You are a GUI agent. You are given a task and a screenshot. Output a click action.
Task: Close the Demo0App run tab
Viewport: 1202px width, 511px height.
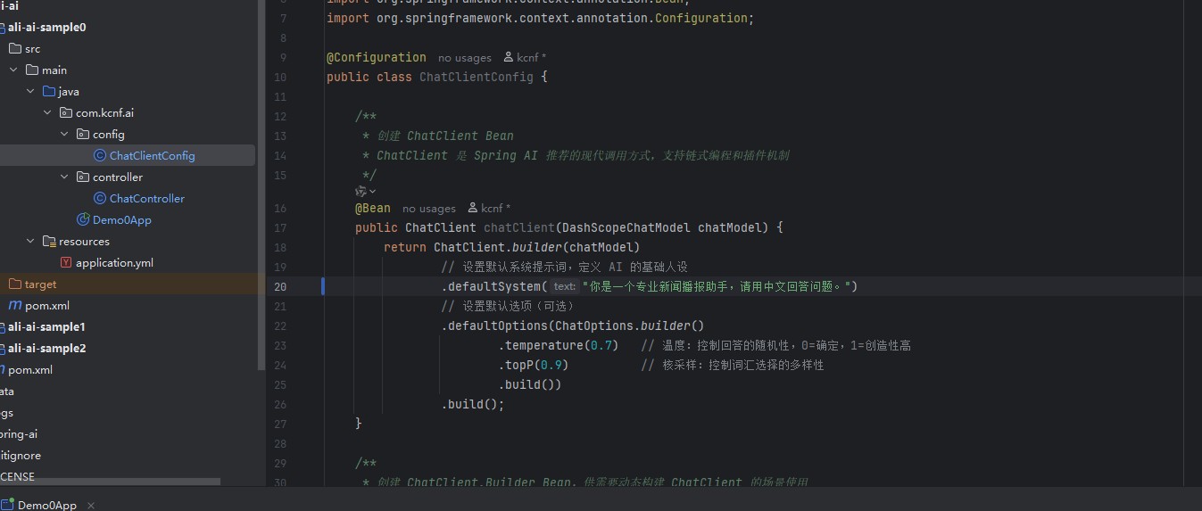pyautogui.click(x=91, y=505)
